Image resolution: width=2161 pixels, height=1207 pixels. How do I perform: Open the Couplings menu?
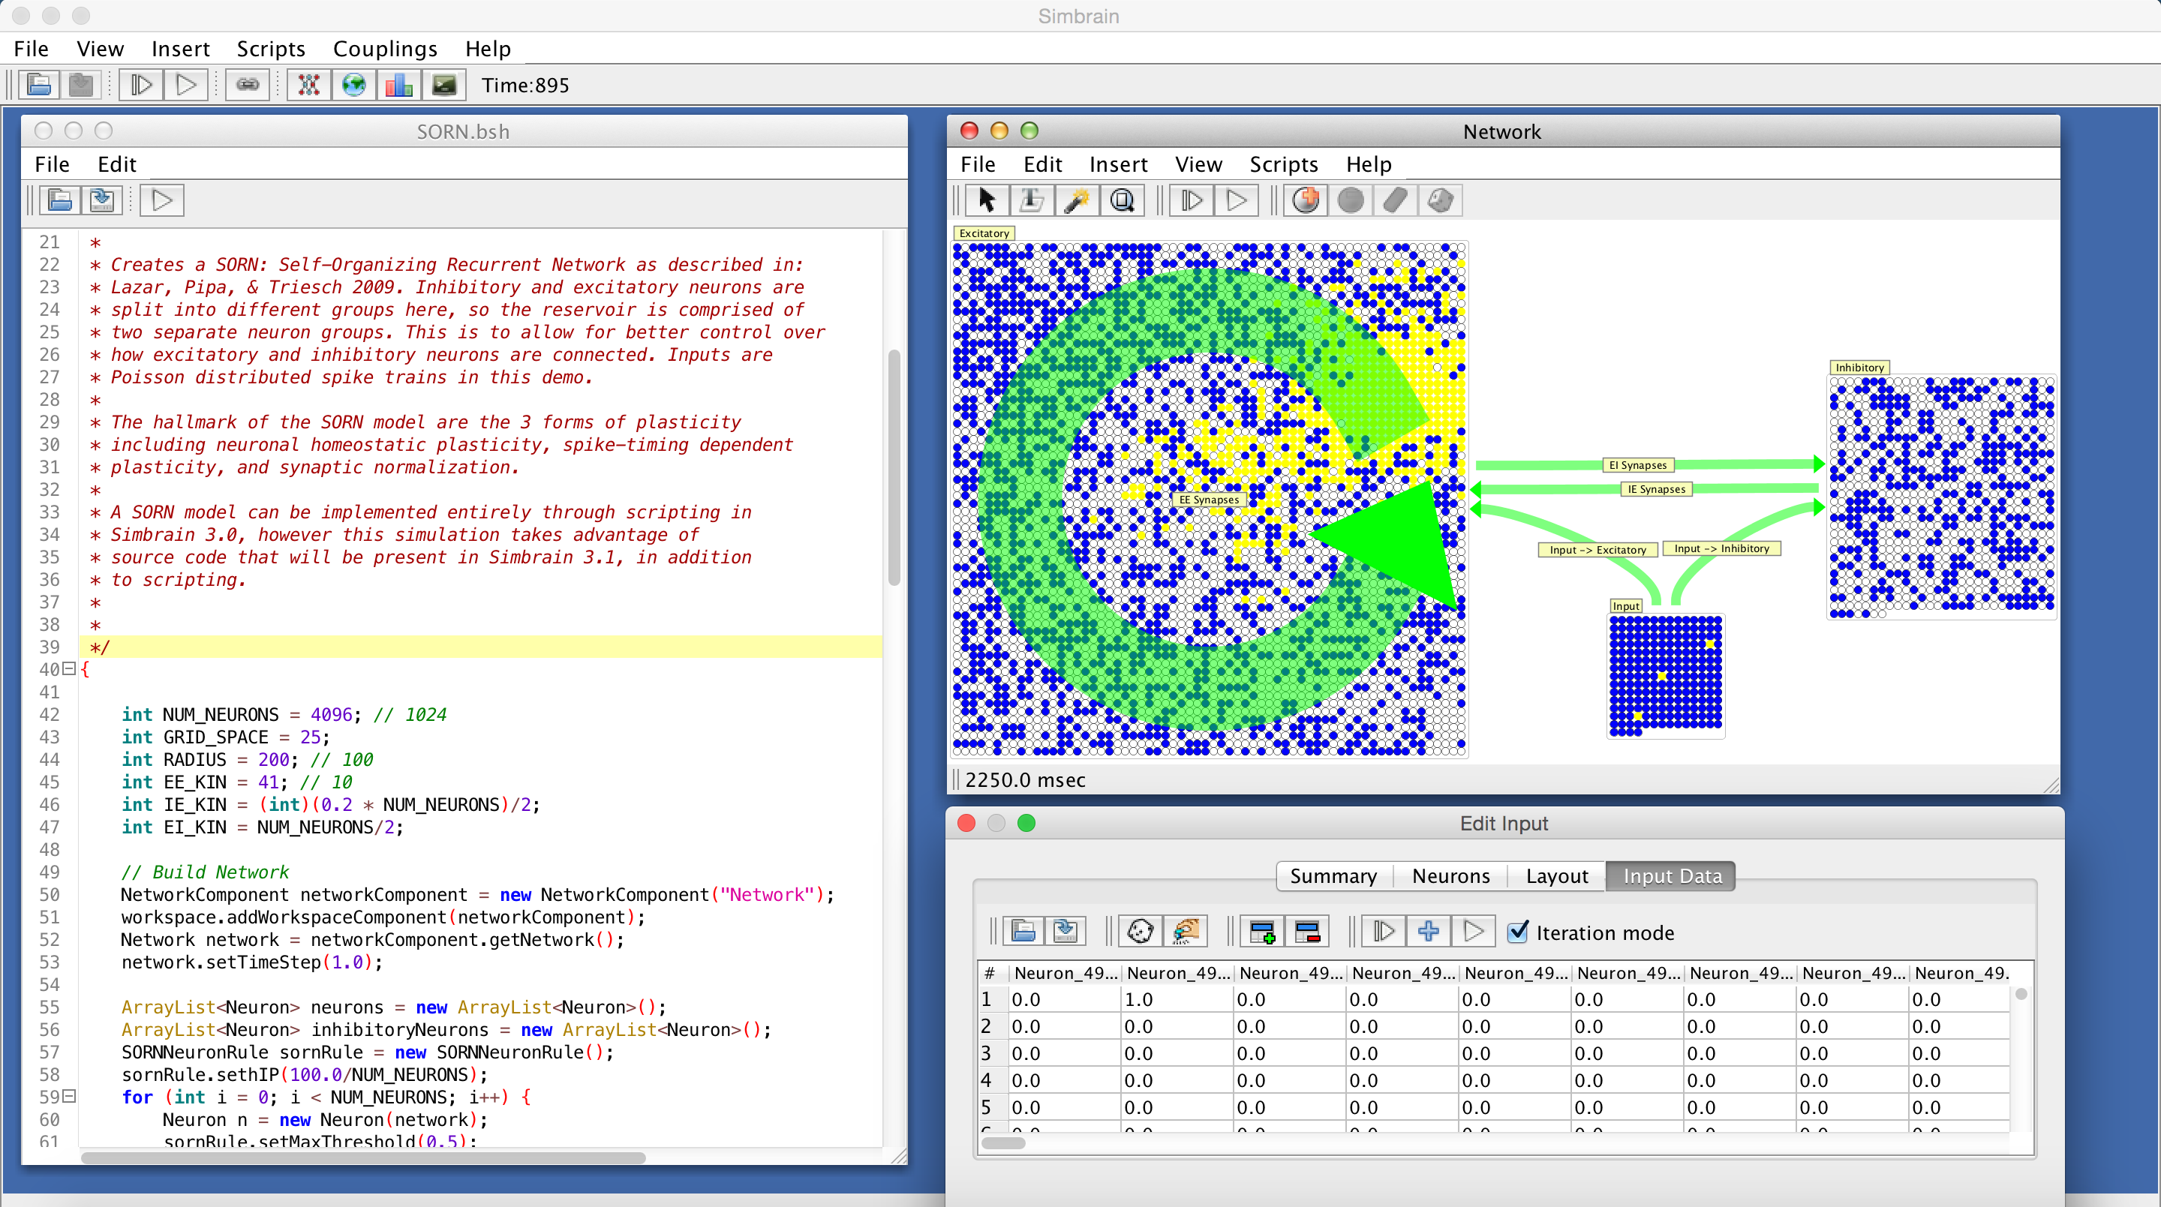pos(385,49)
